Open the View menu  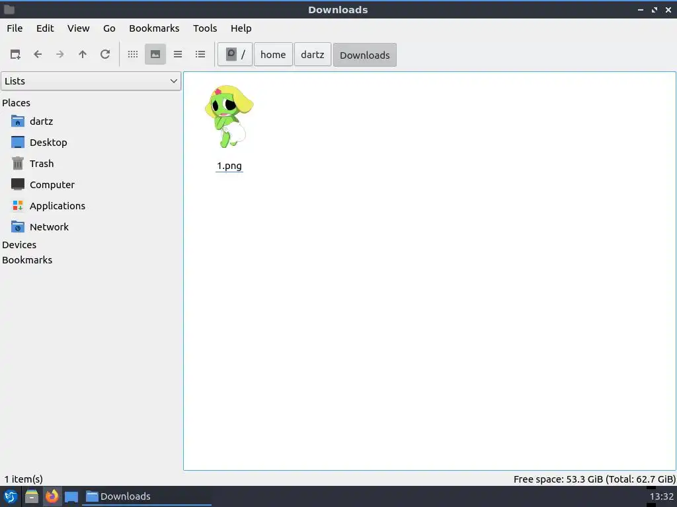(x=78, y=28)
